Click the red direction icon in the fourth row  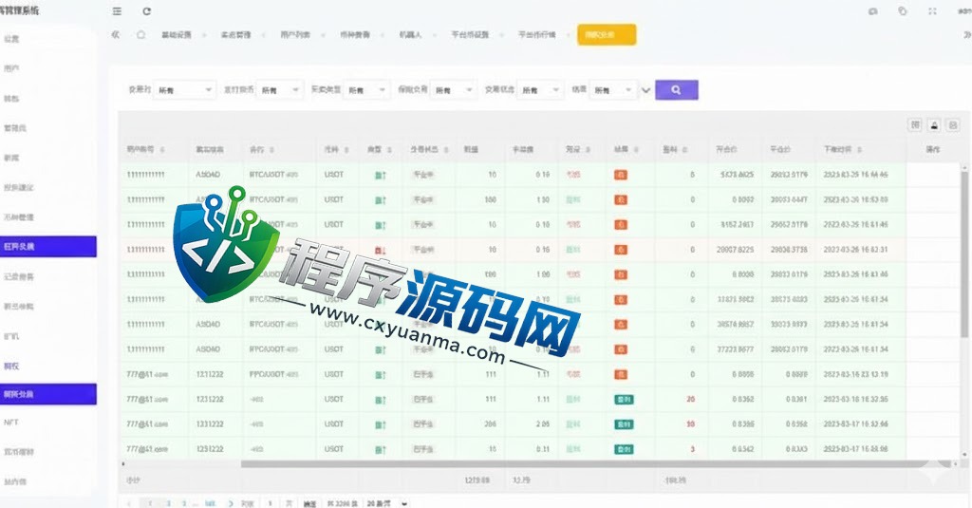pos(380,250)
